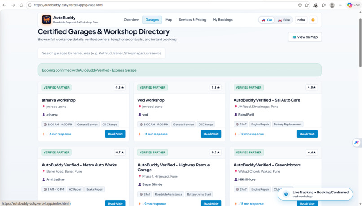362x206 pixels.
Task: Click atharva workshop location pin icon
Action: [x=44, y=107]
